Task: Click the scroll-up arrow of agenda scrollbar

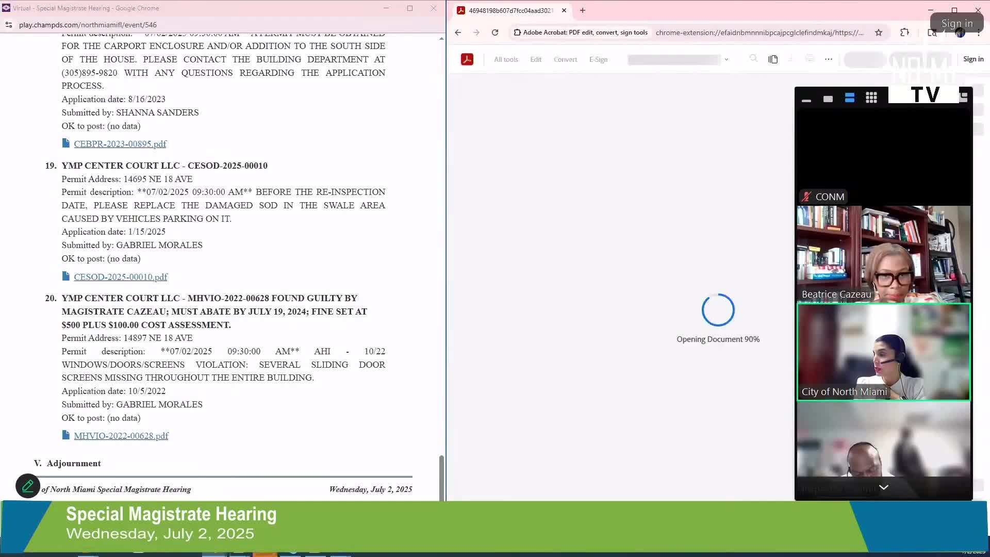Action: [x=441, y=39]
